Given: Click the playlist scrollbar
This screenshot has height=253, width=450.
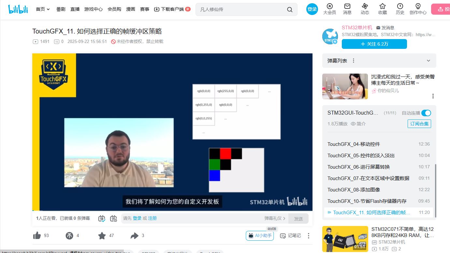Looking at the screenshot, I should click(x=435, y=190).
